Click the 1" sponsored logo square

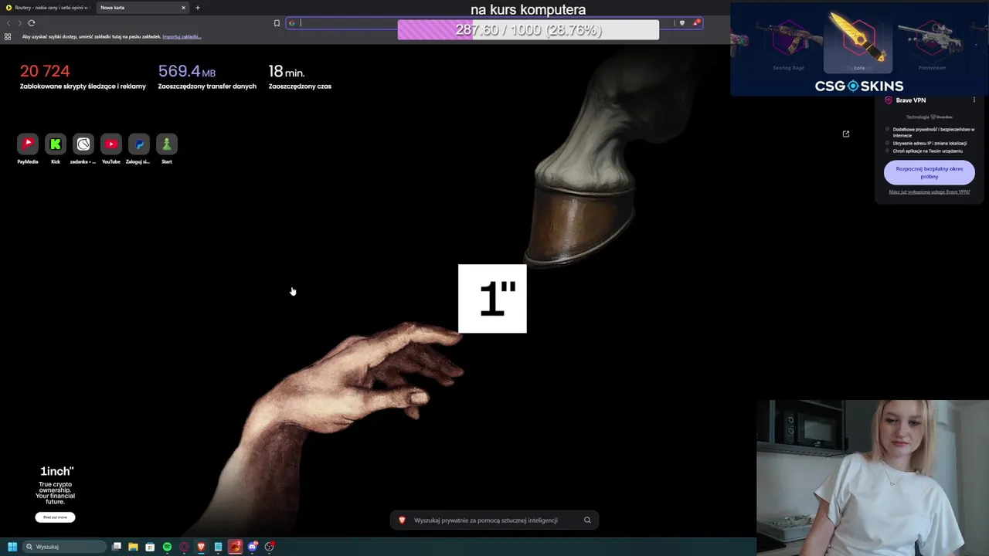[x=492, y=299]
